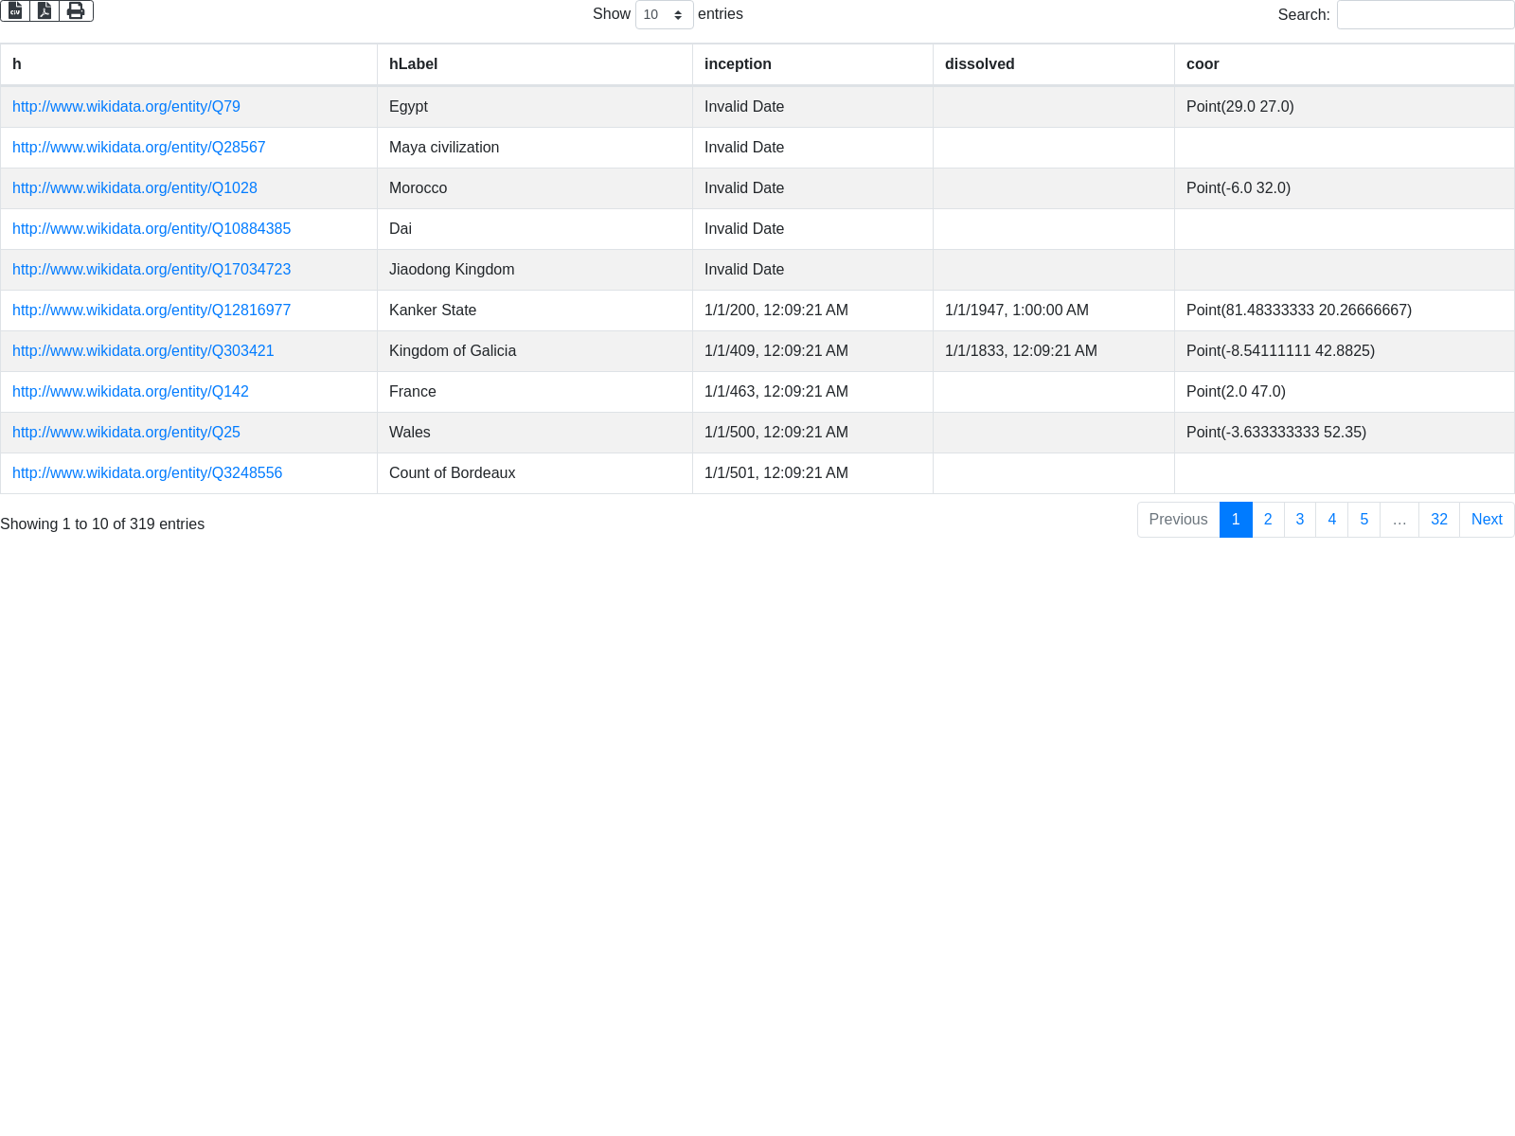Click the Next pagination button
Image resolution: width=1515 pixels, height=1136 pixels.
pyautogui.click(x=1486, y=520)
